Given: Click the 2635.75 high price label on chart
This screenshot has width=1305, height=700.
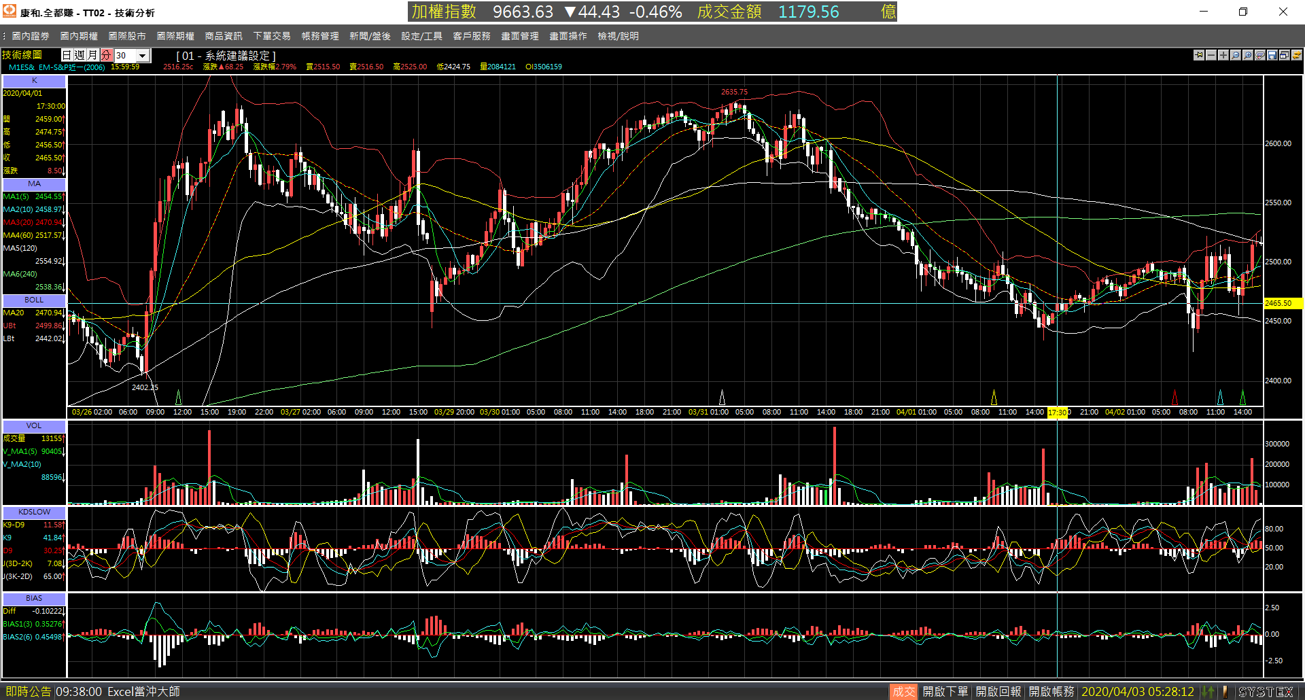Looking at the screenshot, I should tap(734, 92).
